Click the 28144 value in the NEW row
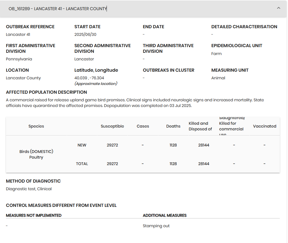Viewport: 288px width, 243px height. click(x=203, y=145)
